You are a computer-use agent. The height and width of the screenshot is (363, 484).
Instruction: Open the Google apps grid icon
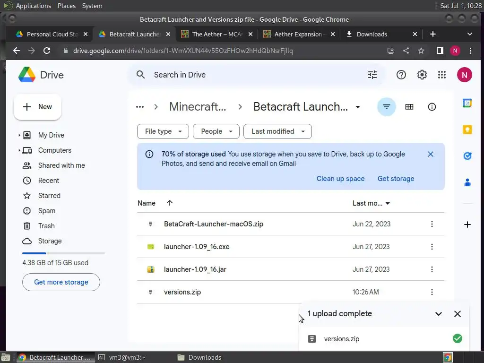pos(442,75)
